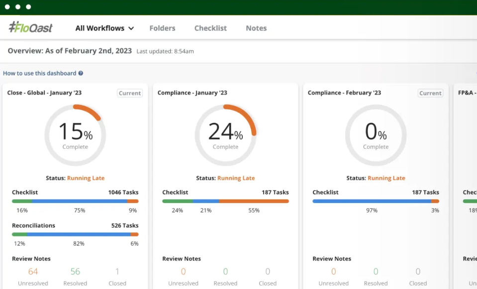Open the Folders tab
Image resolution: width=477 pixels, height=289 pixels.
[x=162, y=28]
